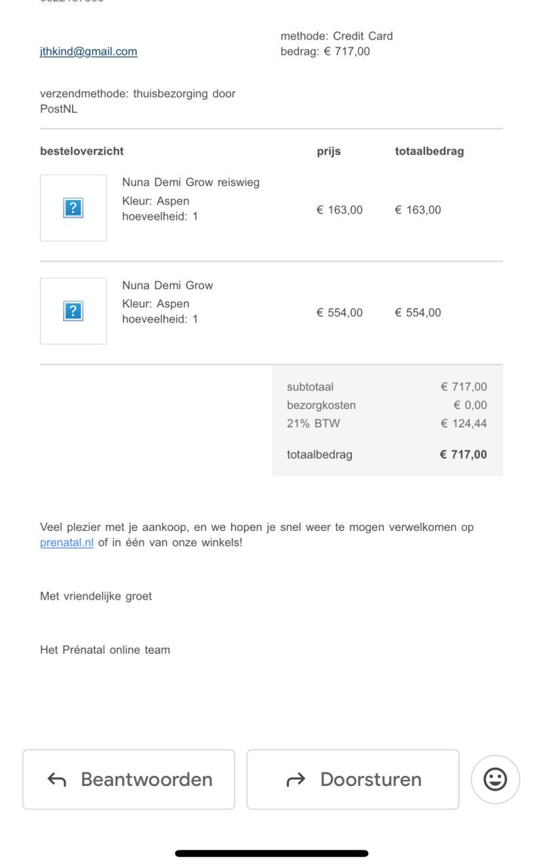Tap the 21% BTW amount € 124,44
The width and height of the screenshot is (543, 868).
tap(464, 424)
